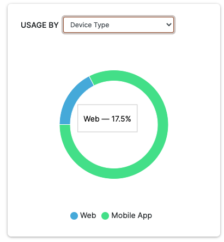224x242 pixels.
Task: Click the chevron arrow in the Usage By selector
Action: (169, 25)
